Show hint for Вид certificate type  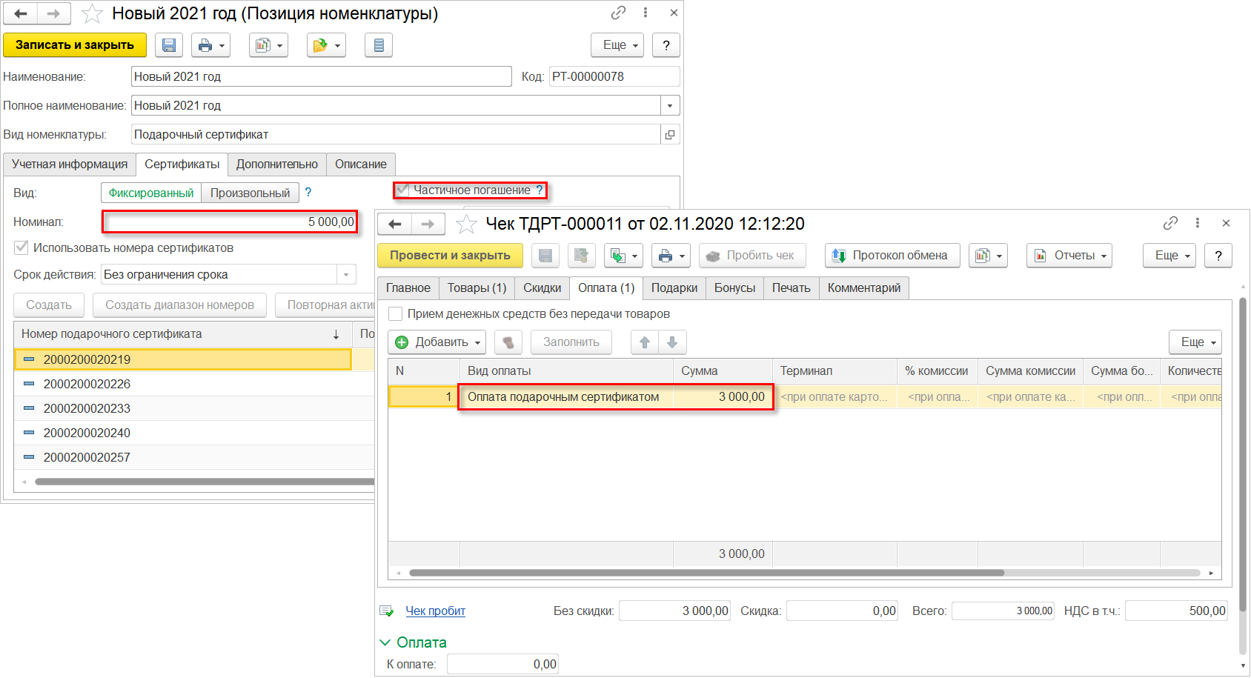(308, 192)
